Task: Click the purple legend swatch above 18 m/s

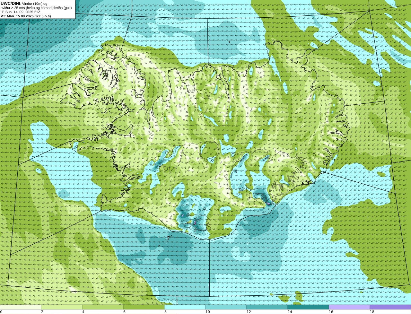Action: [390, 307]
